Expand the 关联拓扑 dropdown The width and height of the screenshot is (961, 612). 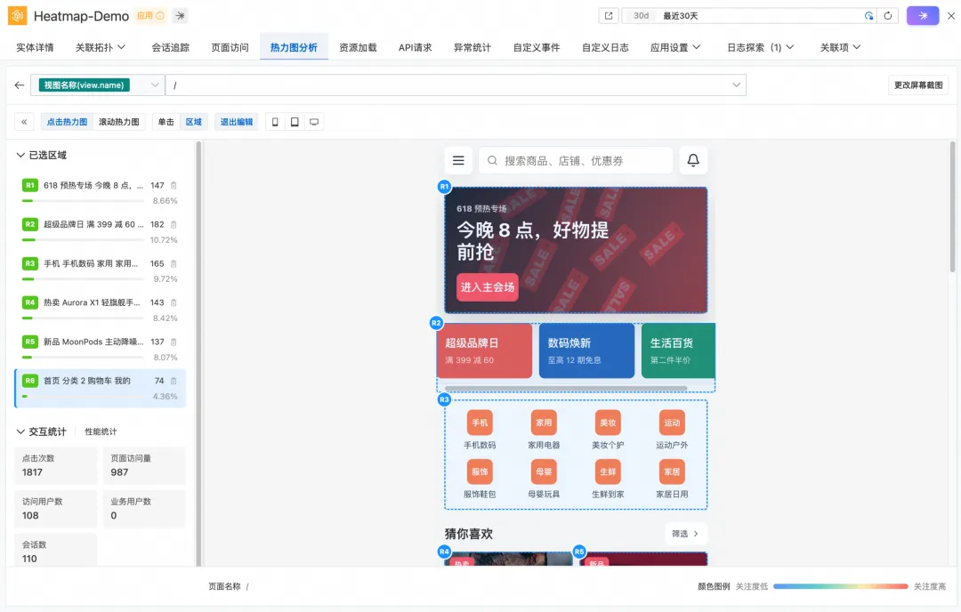pyautogui.click(x=101, y=47)
